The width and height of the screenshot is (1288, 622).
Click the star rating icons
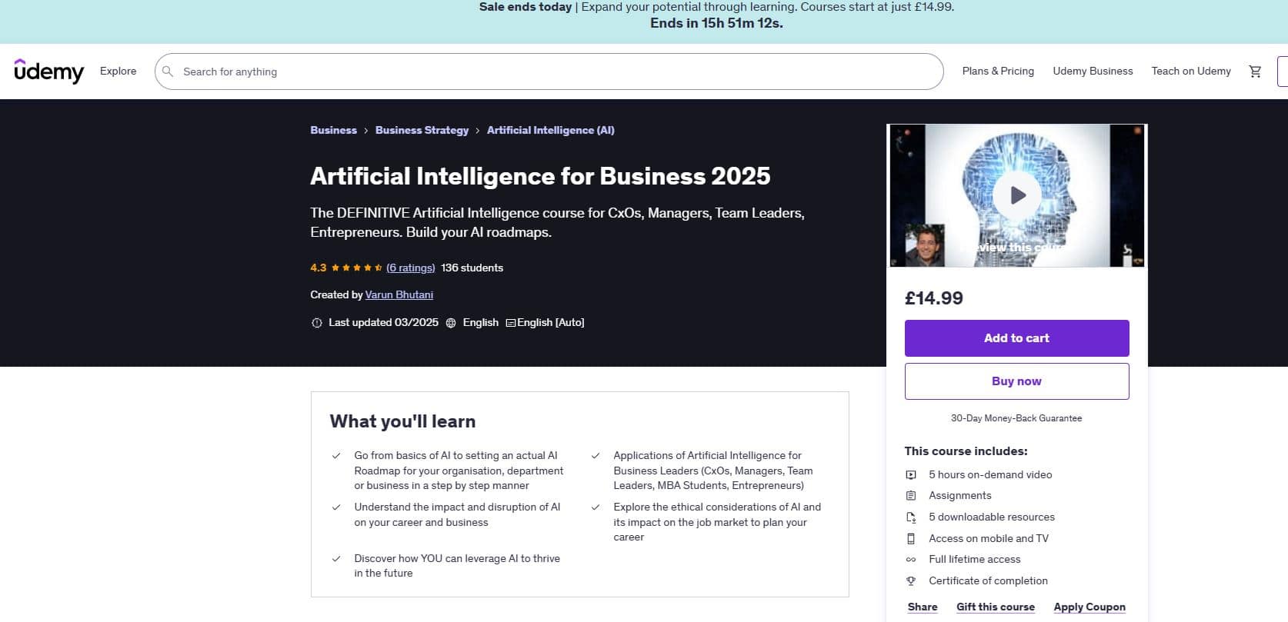357,268
